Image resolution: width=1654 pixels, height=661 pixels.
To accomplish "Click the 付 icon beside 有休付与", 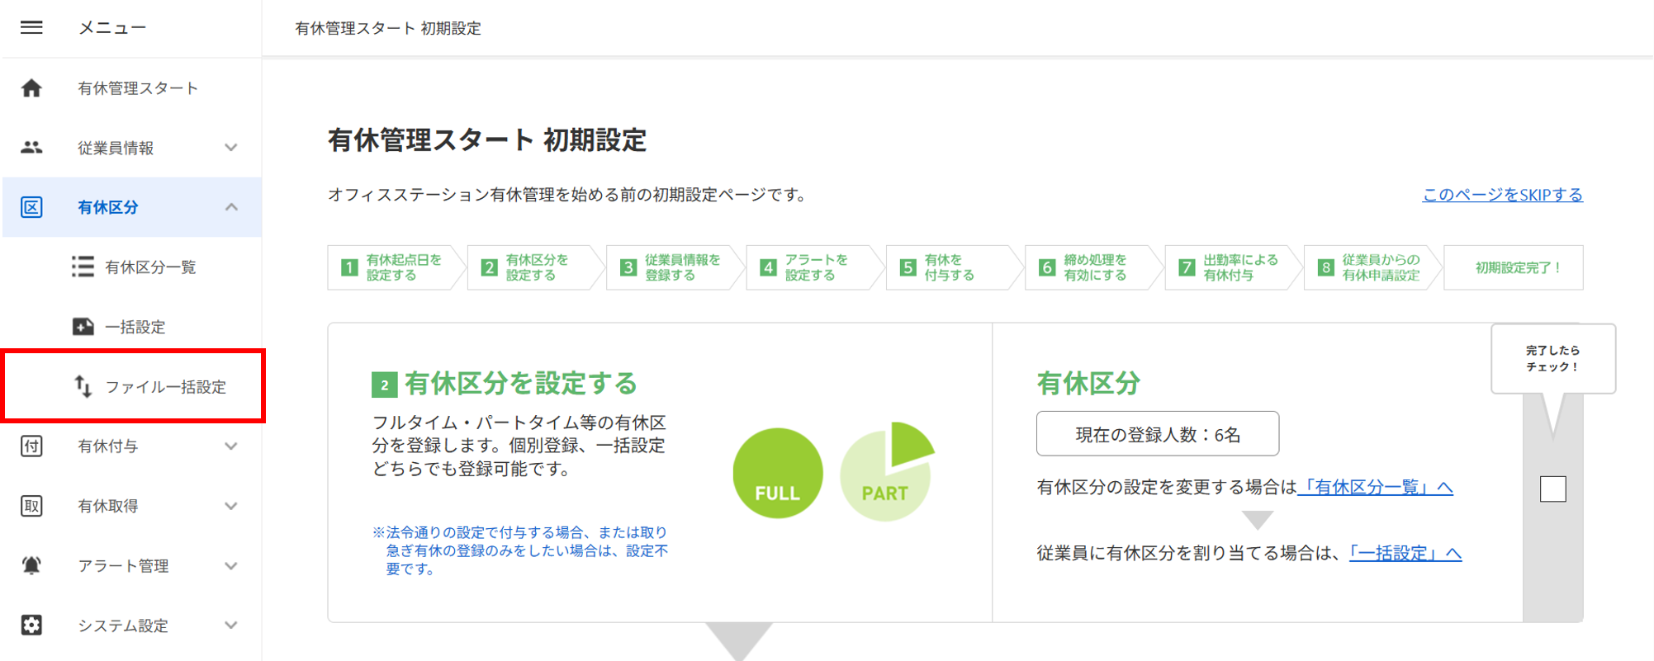I will click(x=31, y=446).
